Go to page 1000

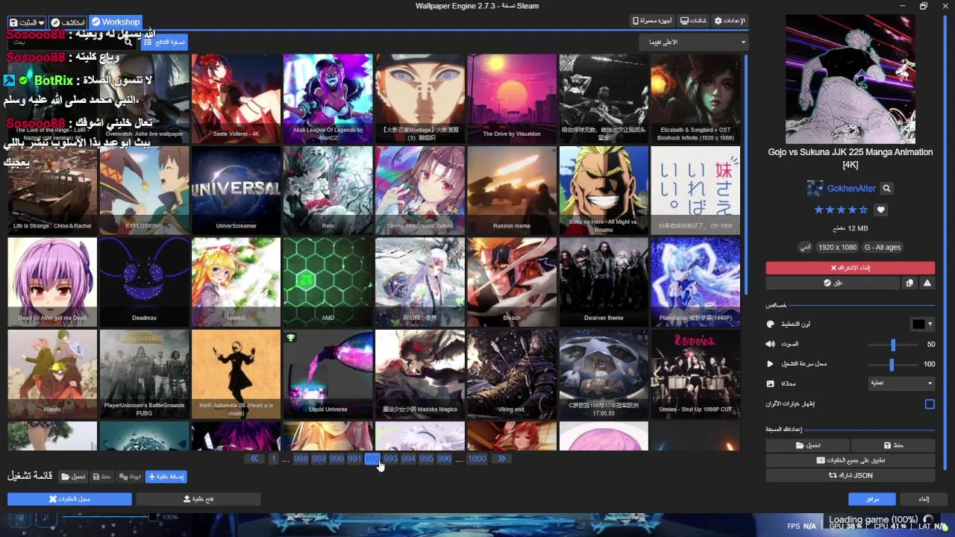point(477,459)
